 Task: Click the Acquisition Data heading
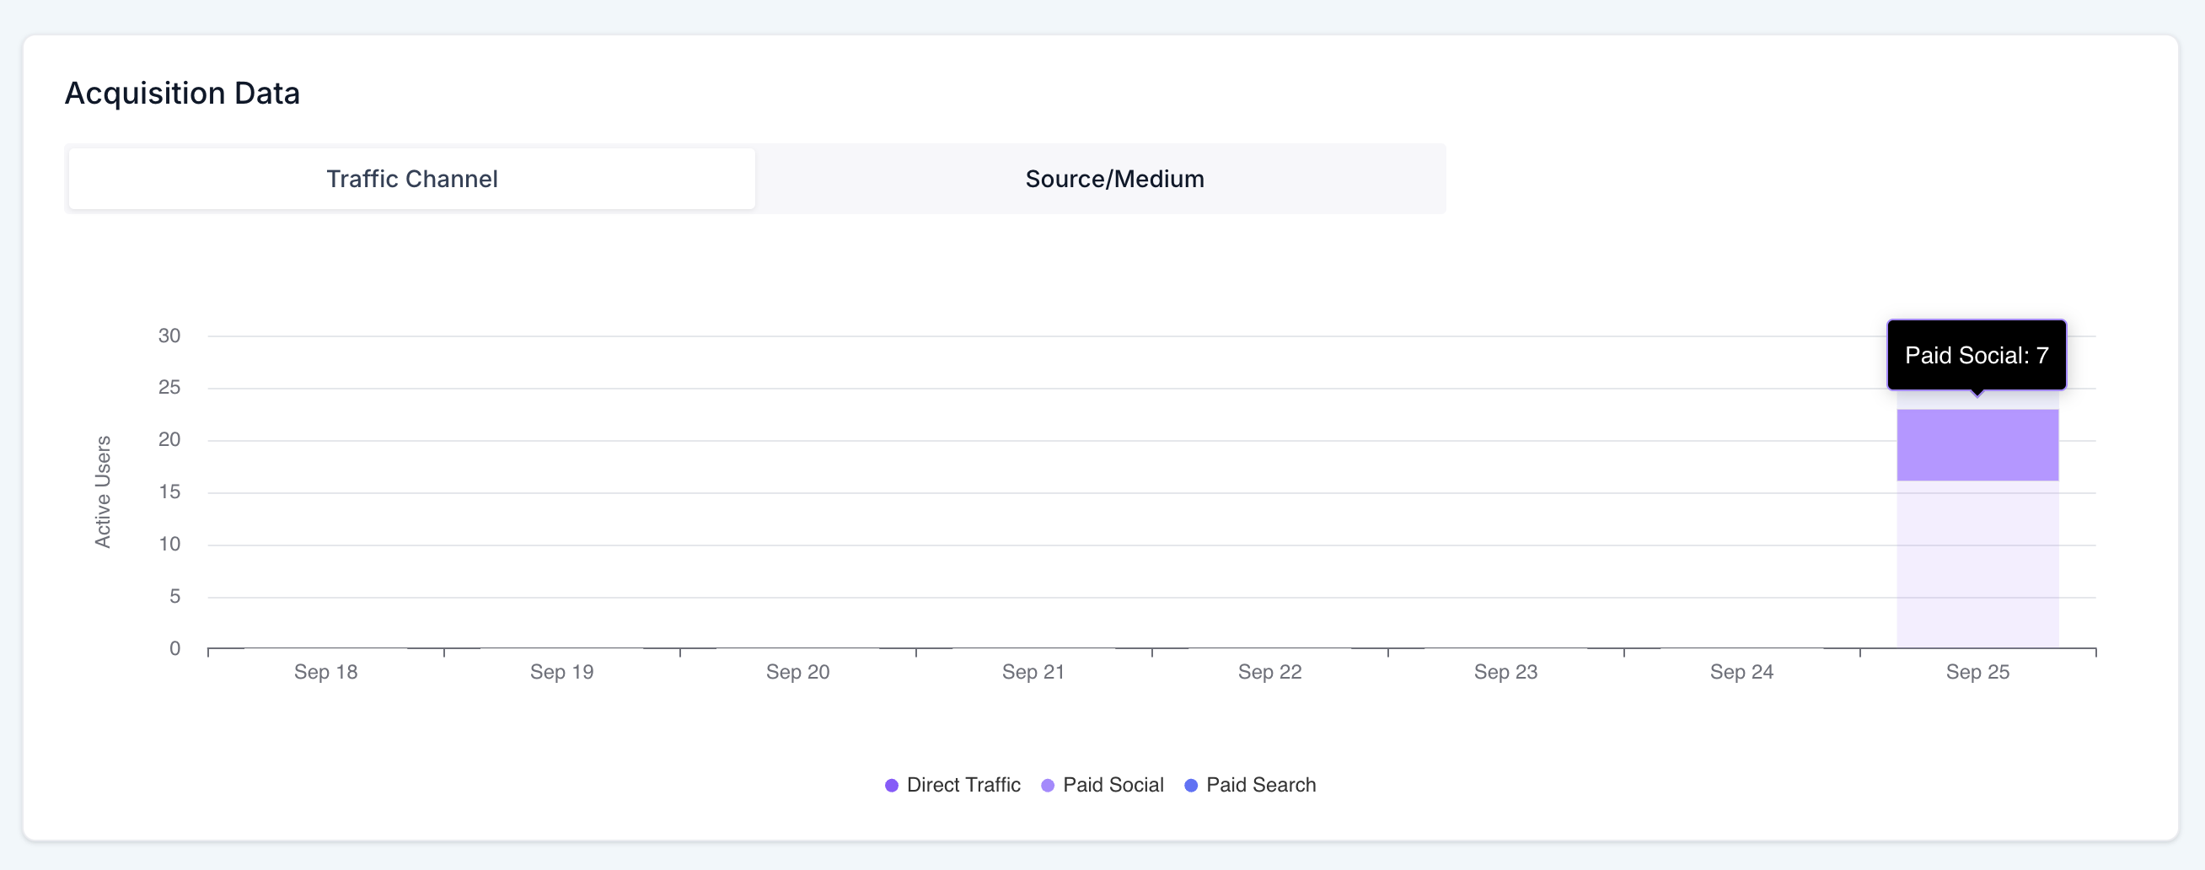[x=182, y=93]
